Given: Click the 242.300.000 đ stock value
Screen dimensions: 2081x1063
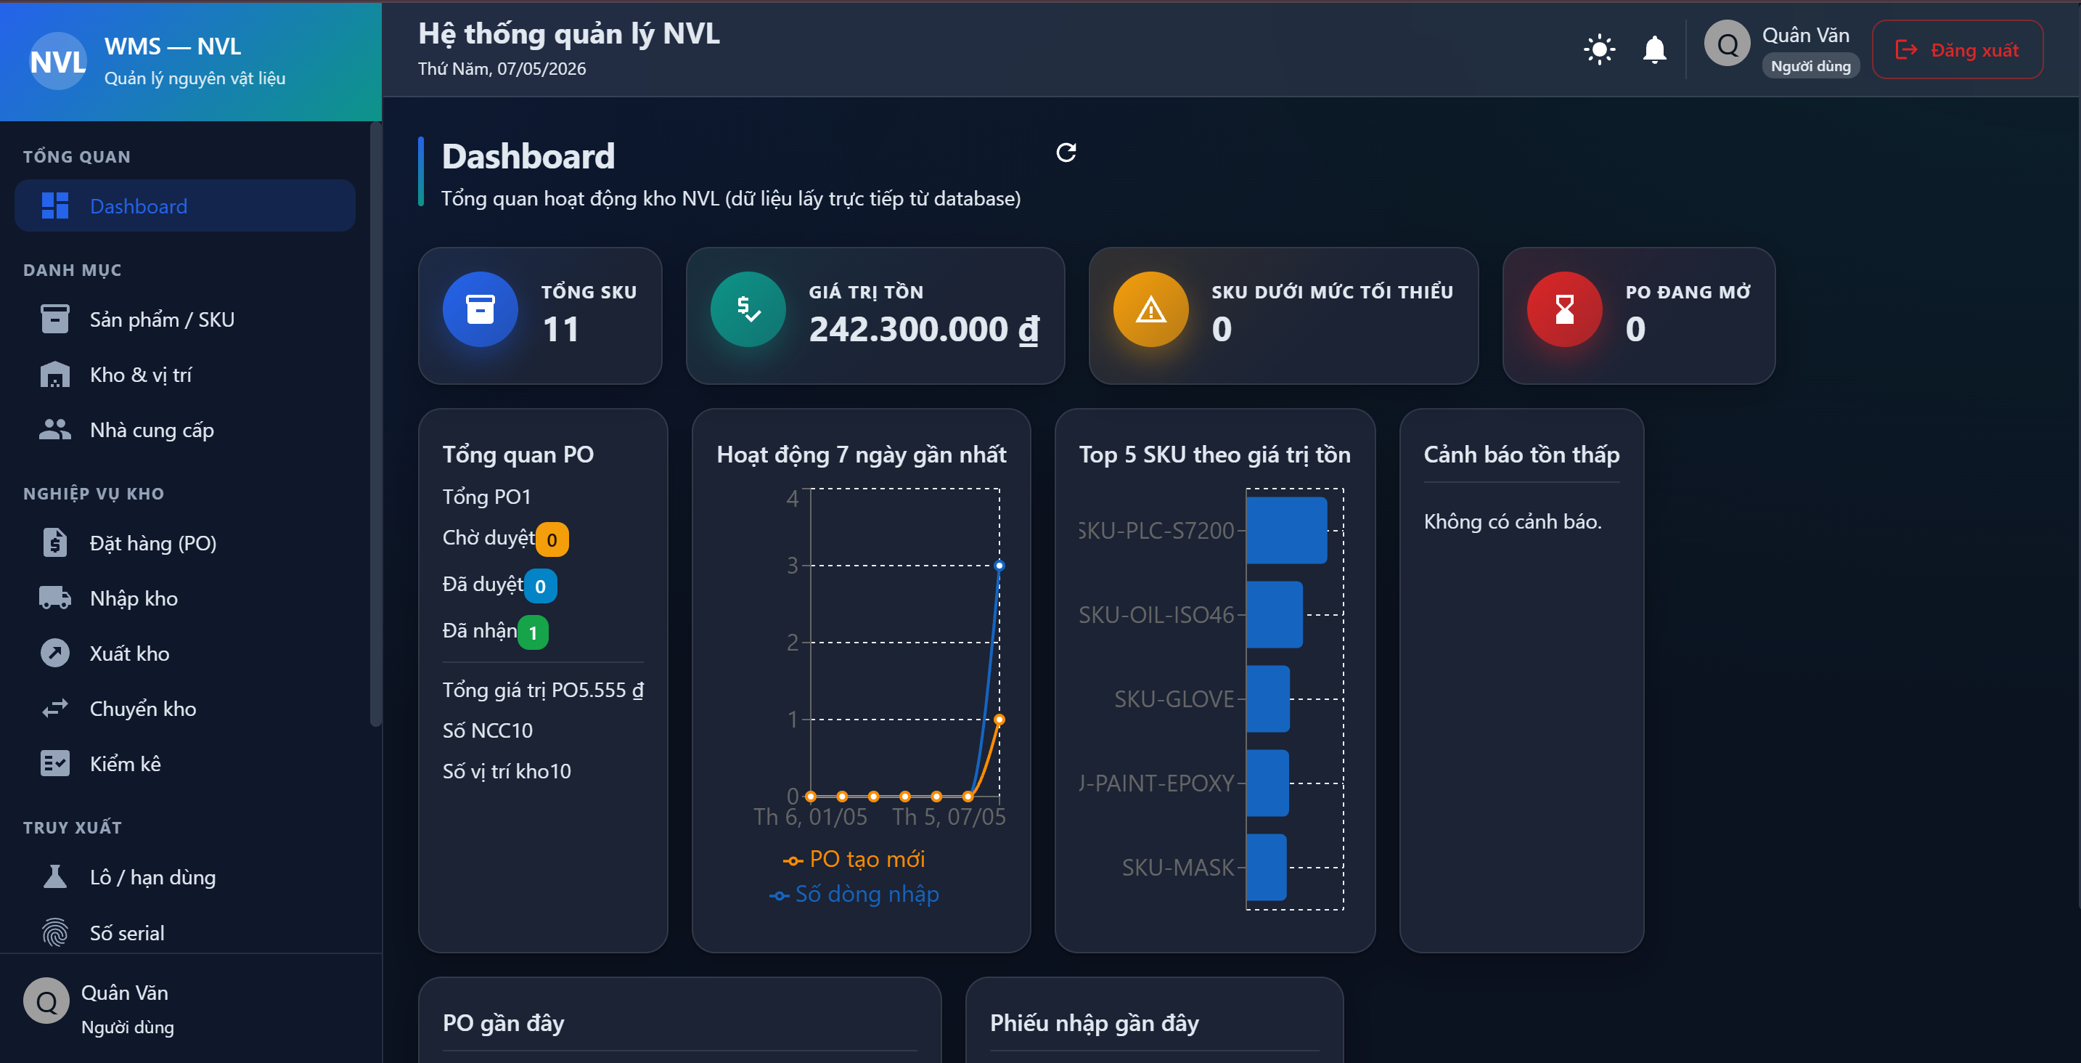Looking at the screenshot, I should coord(923,329).
